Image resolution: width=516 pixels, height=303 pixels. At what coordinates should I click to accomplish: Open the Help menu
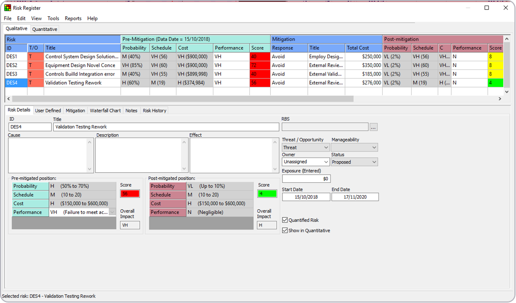[x=92, y=18]
